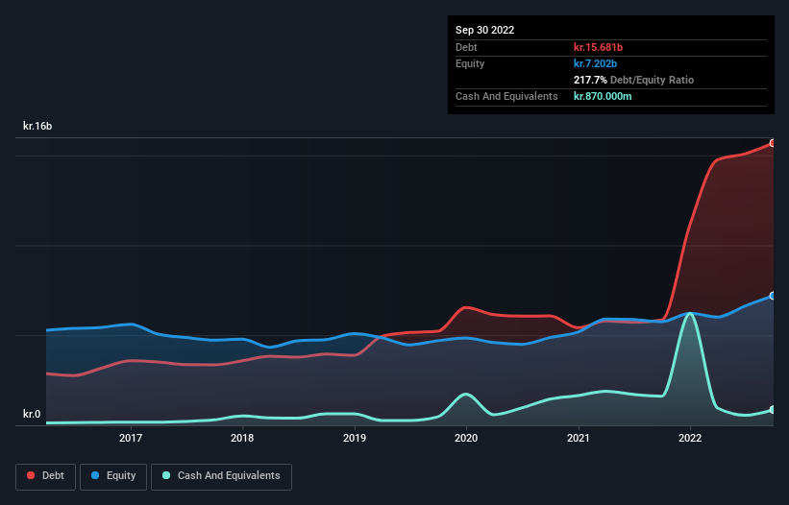This screenshot has height=505, width=789.
Task: Click the Sep 30 2022 tooltip date
Action: pyautogui.click(x=484, y=30)
